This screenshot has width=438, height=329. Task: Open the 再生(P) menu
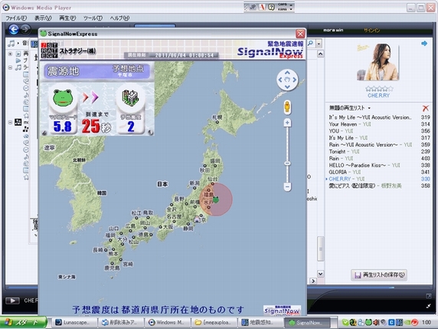coord(67,18)
